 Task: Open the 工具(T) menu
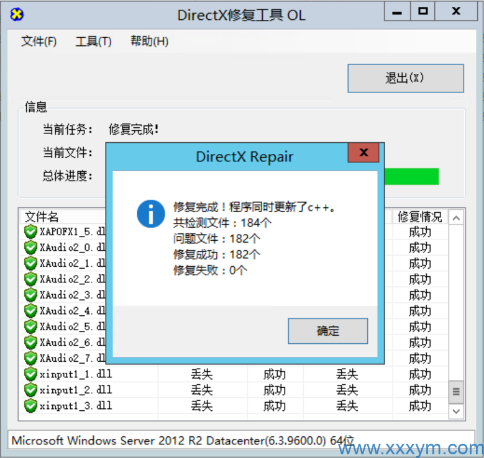click(x=94, y=42)
